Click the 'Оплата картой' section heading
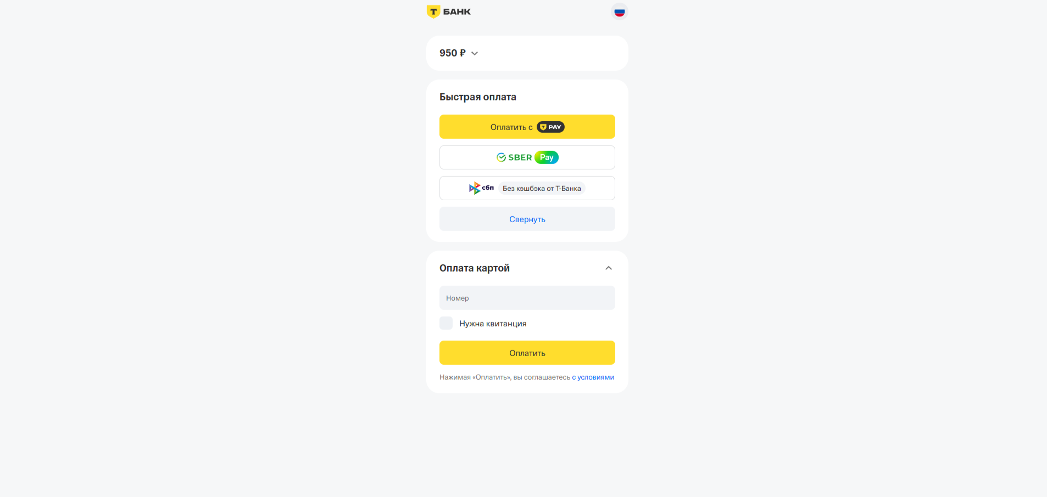 475,268
